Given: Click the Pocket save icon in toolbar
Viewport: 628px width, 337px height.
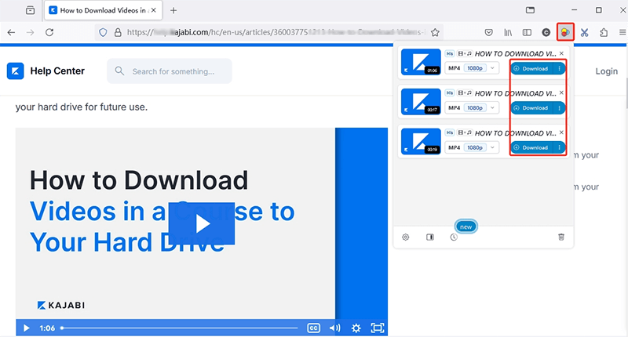Looking at the screenshot, I should point(488,32).
